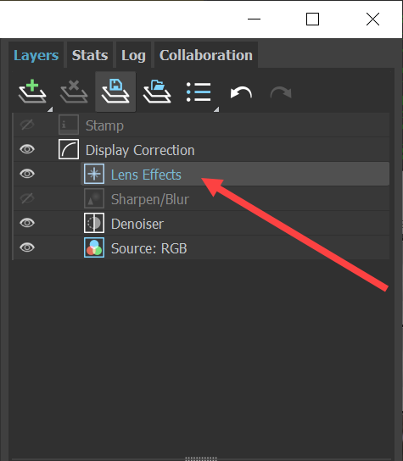Open the layer list options icon
403x461 pixels.
[x=199, y=92]
